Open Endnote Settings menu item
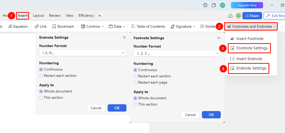Image resolution: width=285 pixels, height=133 pixels. click(x=248, y=68)
